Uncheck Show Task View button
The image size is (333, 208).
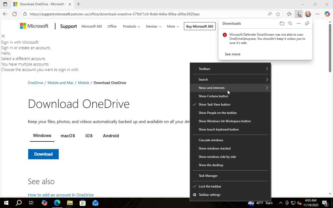230,105
